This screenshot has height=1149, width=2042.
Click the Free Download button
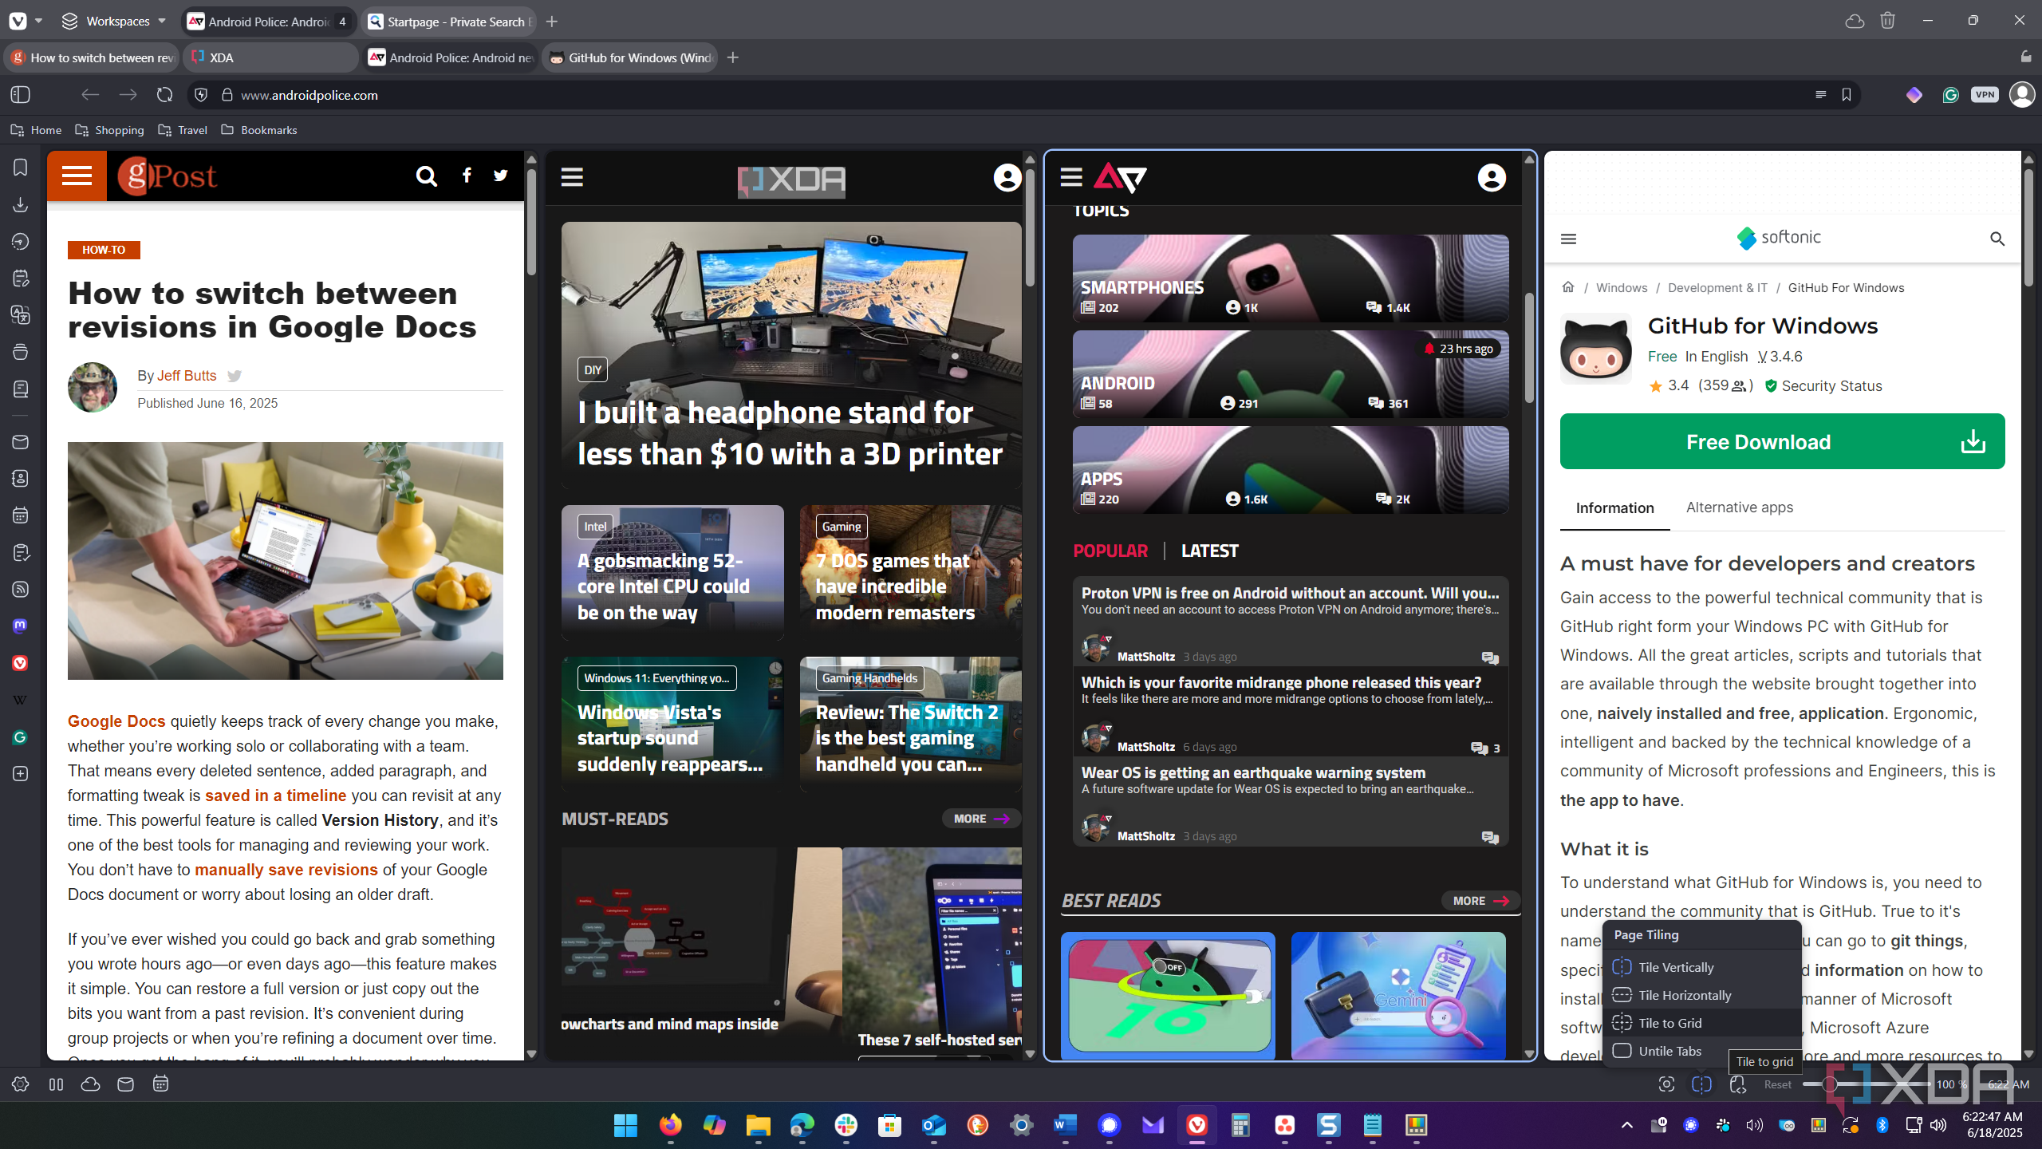pos(1782,441)
